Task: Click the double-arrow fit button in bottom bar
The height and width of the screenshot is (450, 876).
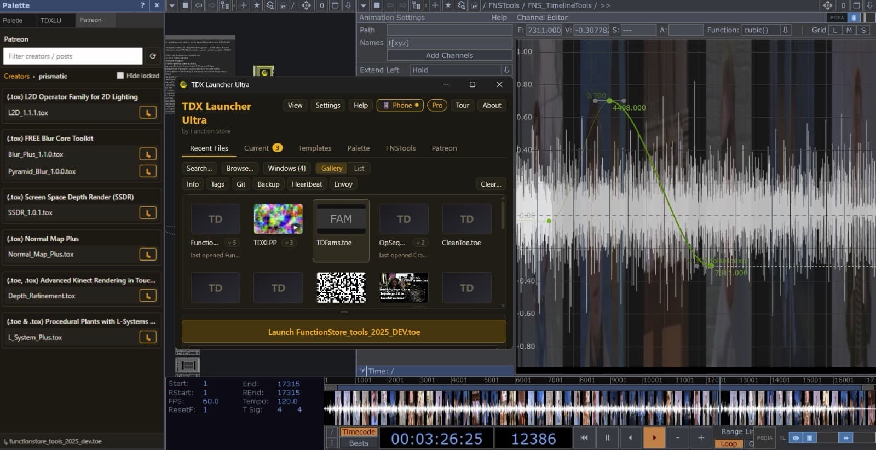Action: (845, 437)
